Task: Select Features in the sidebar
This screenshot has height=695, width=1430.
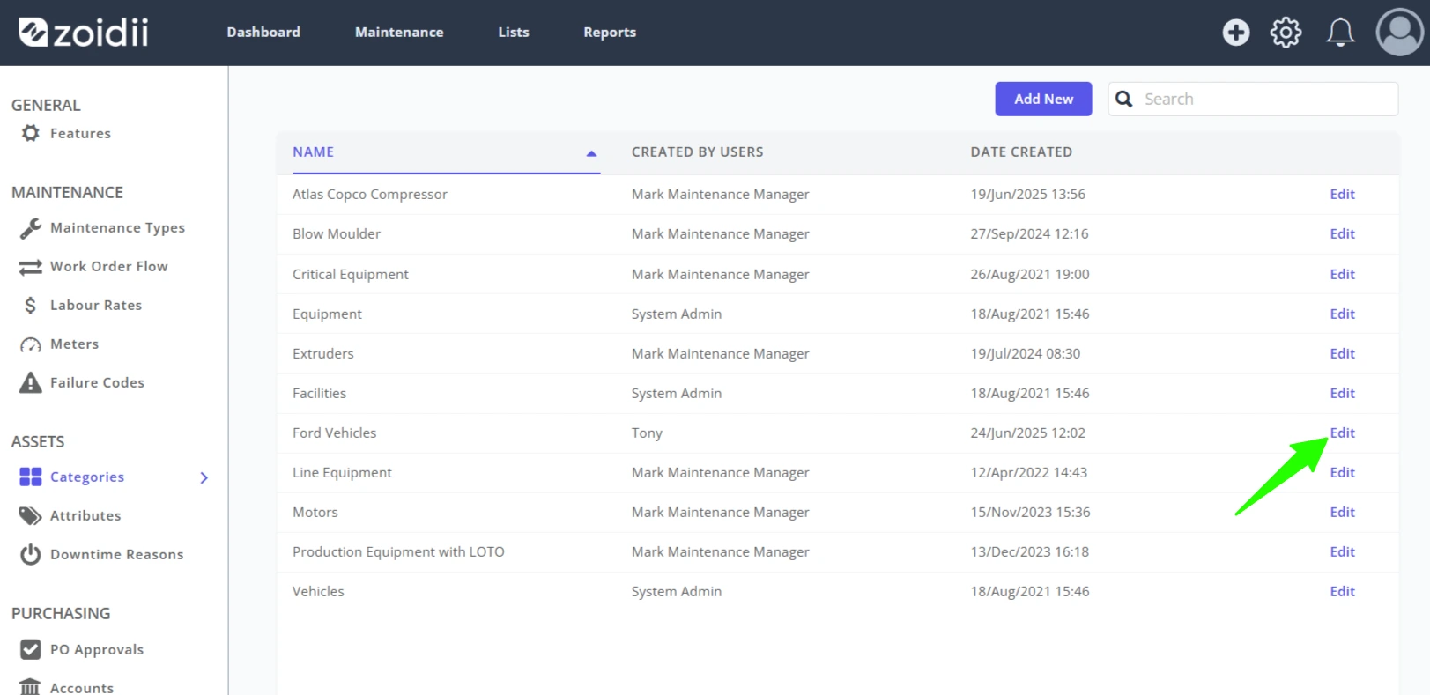Action: (x=80, y=133)
